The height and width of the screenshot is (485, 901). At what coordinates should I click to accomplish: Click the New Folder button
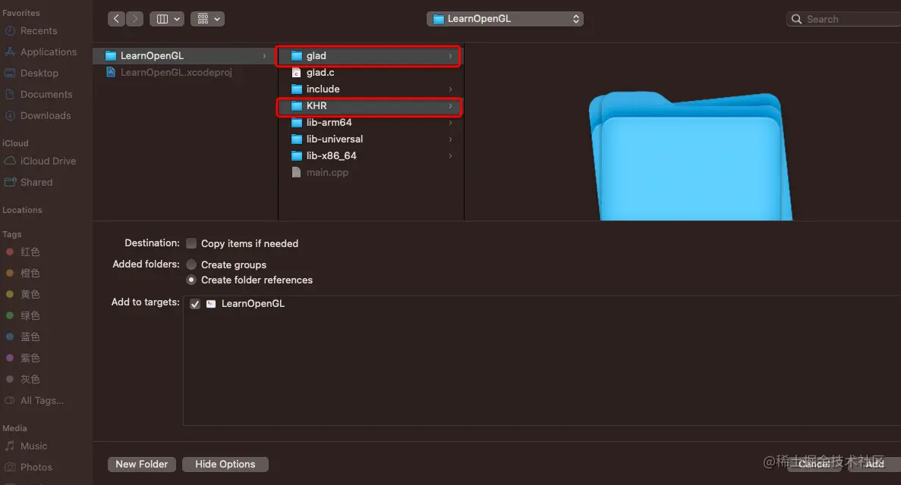pyautogui.click(x=141, y=464)
